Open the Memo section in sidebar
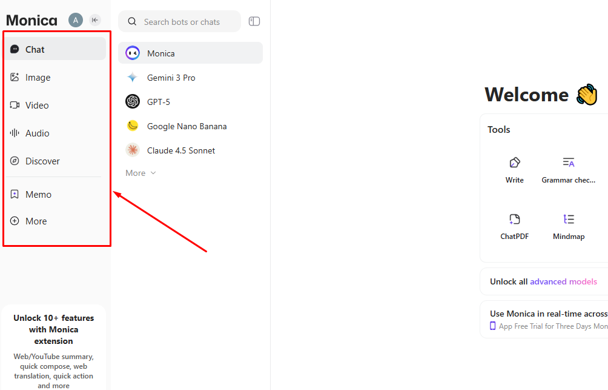Image resolution: width=608 pixels, height=390 pixels. [x=56, y=194]
